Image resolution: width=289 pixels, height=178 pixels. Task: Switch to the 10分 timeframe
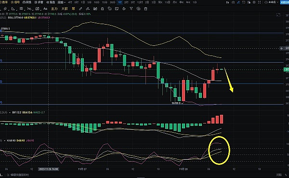click(97, 2)
